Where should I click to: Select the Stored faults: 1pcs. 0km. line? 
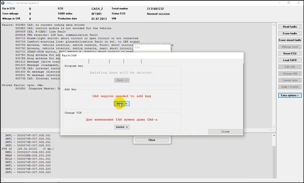(x=23, y=85)
